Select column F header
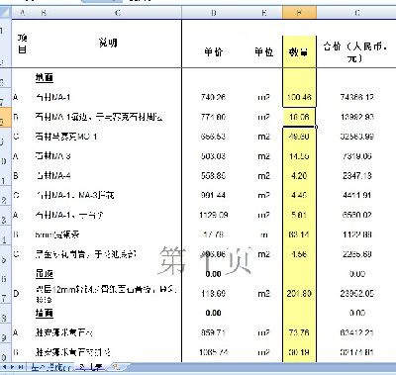 point(299,13)
